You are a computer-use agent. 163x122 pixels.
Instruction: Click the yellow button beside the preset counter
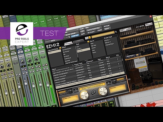tap(90, 38)
